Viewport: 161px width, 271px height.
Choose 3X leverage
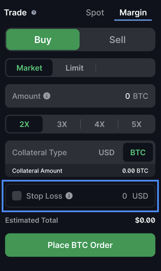[x=62, y=124]
